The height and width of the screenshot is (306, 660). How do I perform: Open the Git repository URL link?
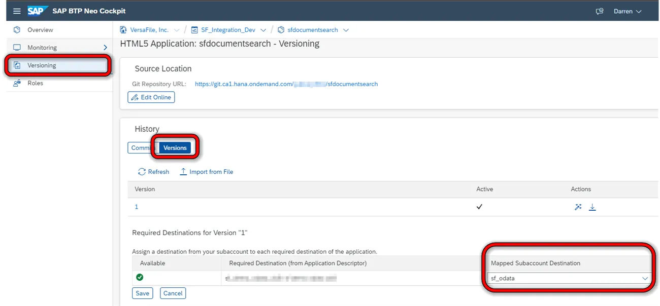(x=286, y=84)
